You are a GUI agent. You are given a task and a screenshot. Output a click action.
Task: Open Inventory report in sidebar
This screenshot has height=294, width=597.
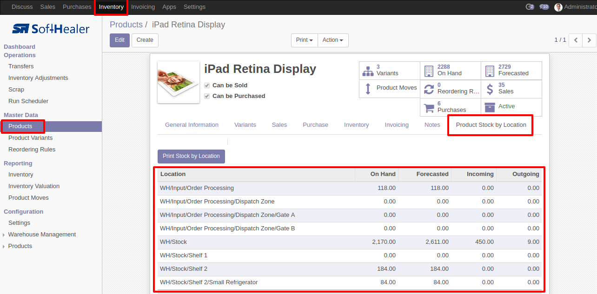click(21, 175)
